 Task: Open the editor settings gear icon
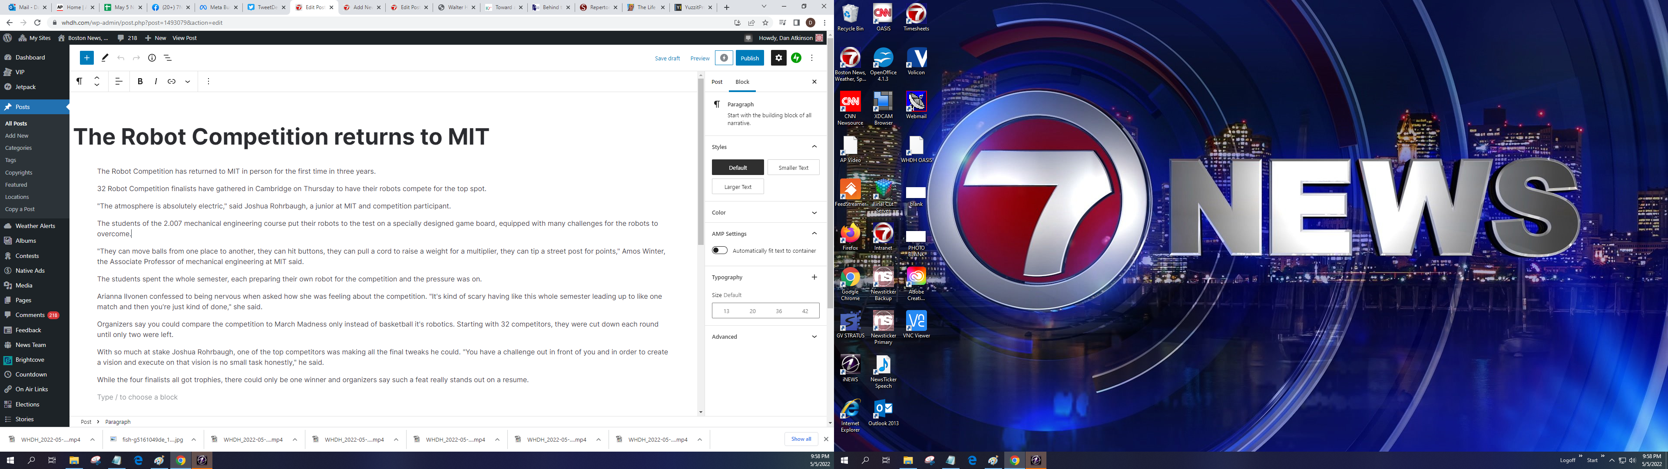tap(778, 58)
